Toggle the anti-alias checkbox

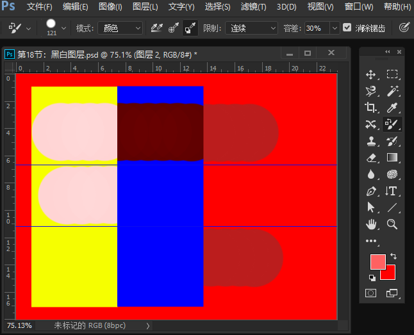(347, 27)
